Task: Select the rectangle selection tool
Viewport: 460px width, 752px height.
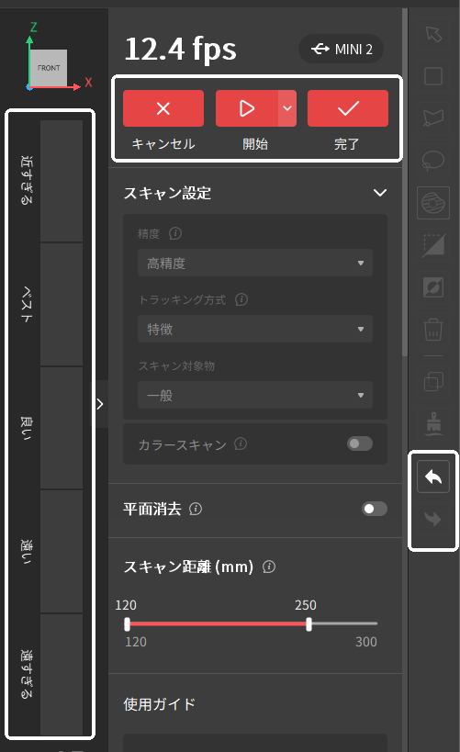Action: pyautogui.click(x=433, y=76)
